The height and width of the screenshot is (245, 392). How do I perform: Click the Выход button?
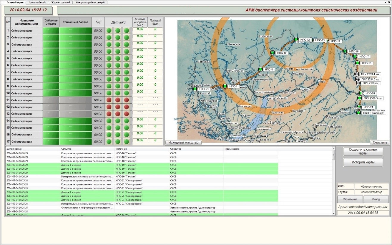[376, 199]
